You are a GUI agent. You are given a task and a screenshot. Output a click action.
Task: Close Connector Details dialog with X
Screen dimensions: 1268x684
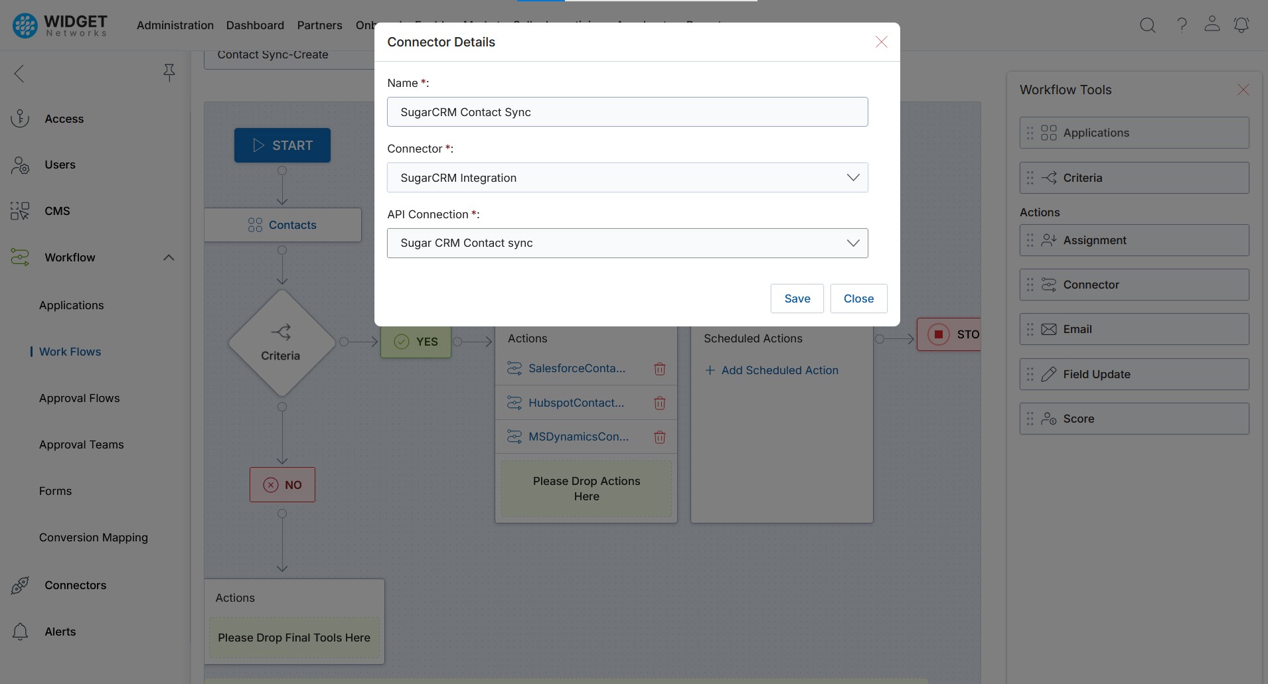tap(881, 42)
